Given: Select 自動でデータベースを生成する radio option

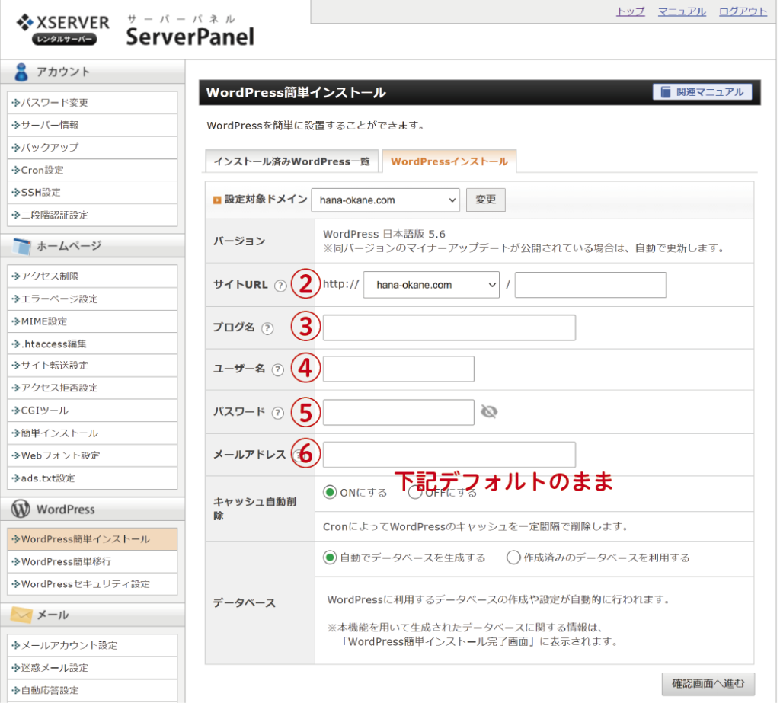Looking at the screenshot, I should point(329,558).
